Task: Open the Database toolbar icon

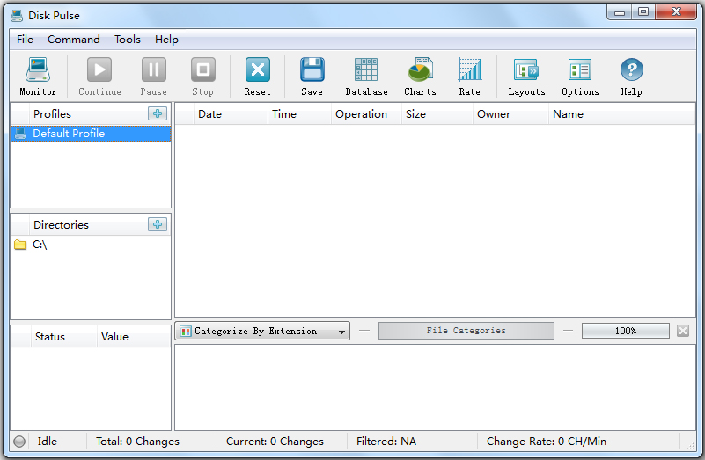Action: pos(366,77)
